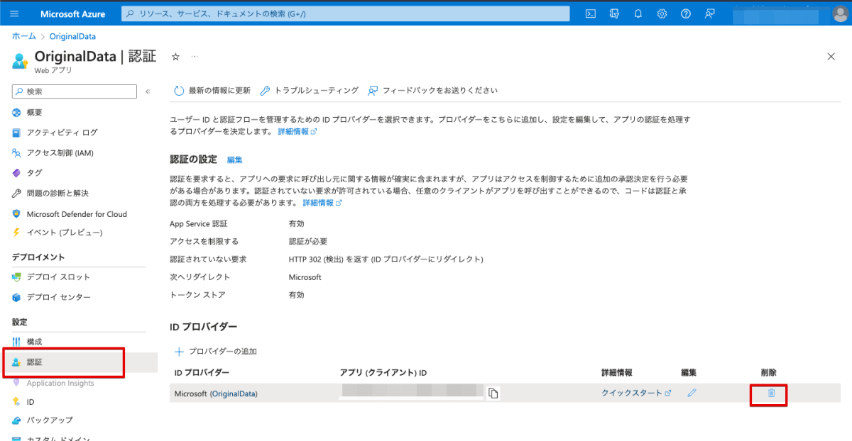Click OriginalData link in provider row

(234, 393)
